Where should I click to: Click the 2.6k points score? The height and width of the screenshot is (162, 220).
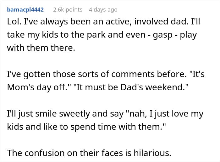tap(68, 10)
